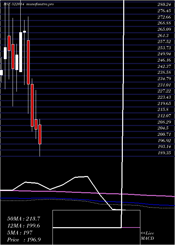Click the 215.8 price label

(x=163, y=110)
